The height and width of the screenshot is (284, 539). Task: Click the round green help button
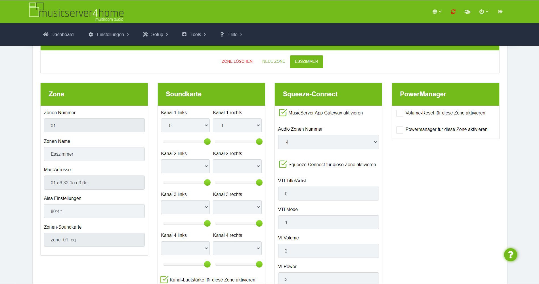pos(510,255)
